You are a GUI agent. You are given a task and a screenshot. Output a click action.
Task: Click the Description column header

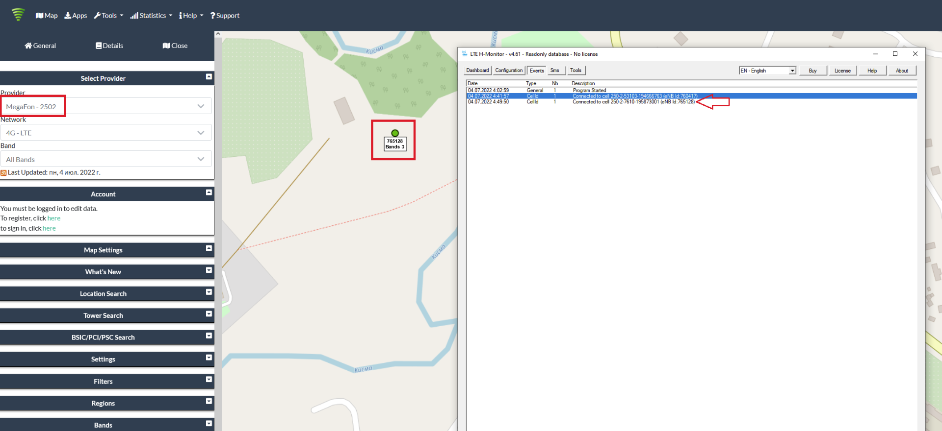(583, 84)
